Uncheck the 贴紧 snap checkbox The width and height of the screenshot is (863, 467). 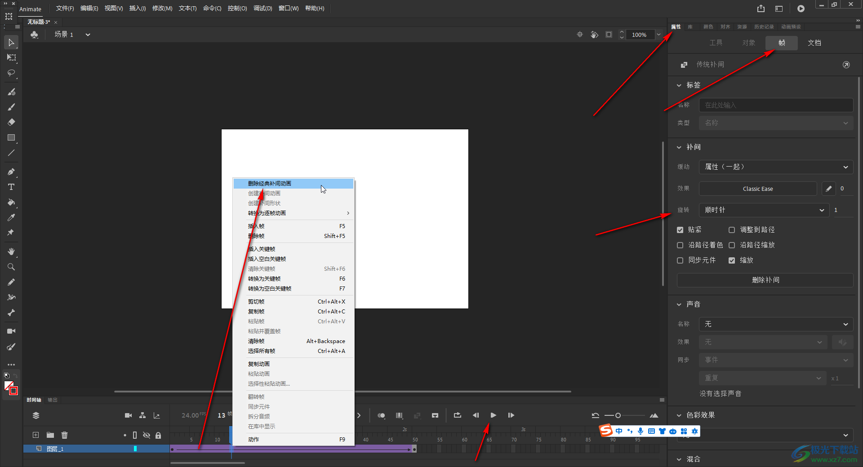point(680,230)
